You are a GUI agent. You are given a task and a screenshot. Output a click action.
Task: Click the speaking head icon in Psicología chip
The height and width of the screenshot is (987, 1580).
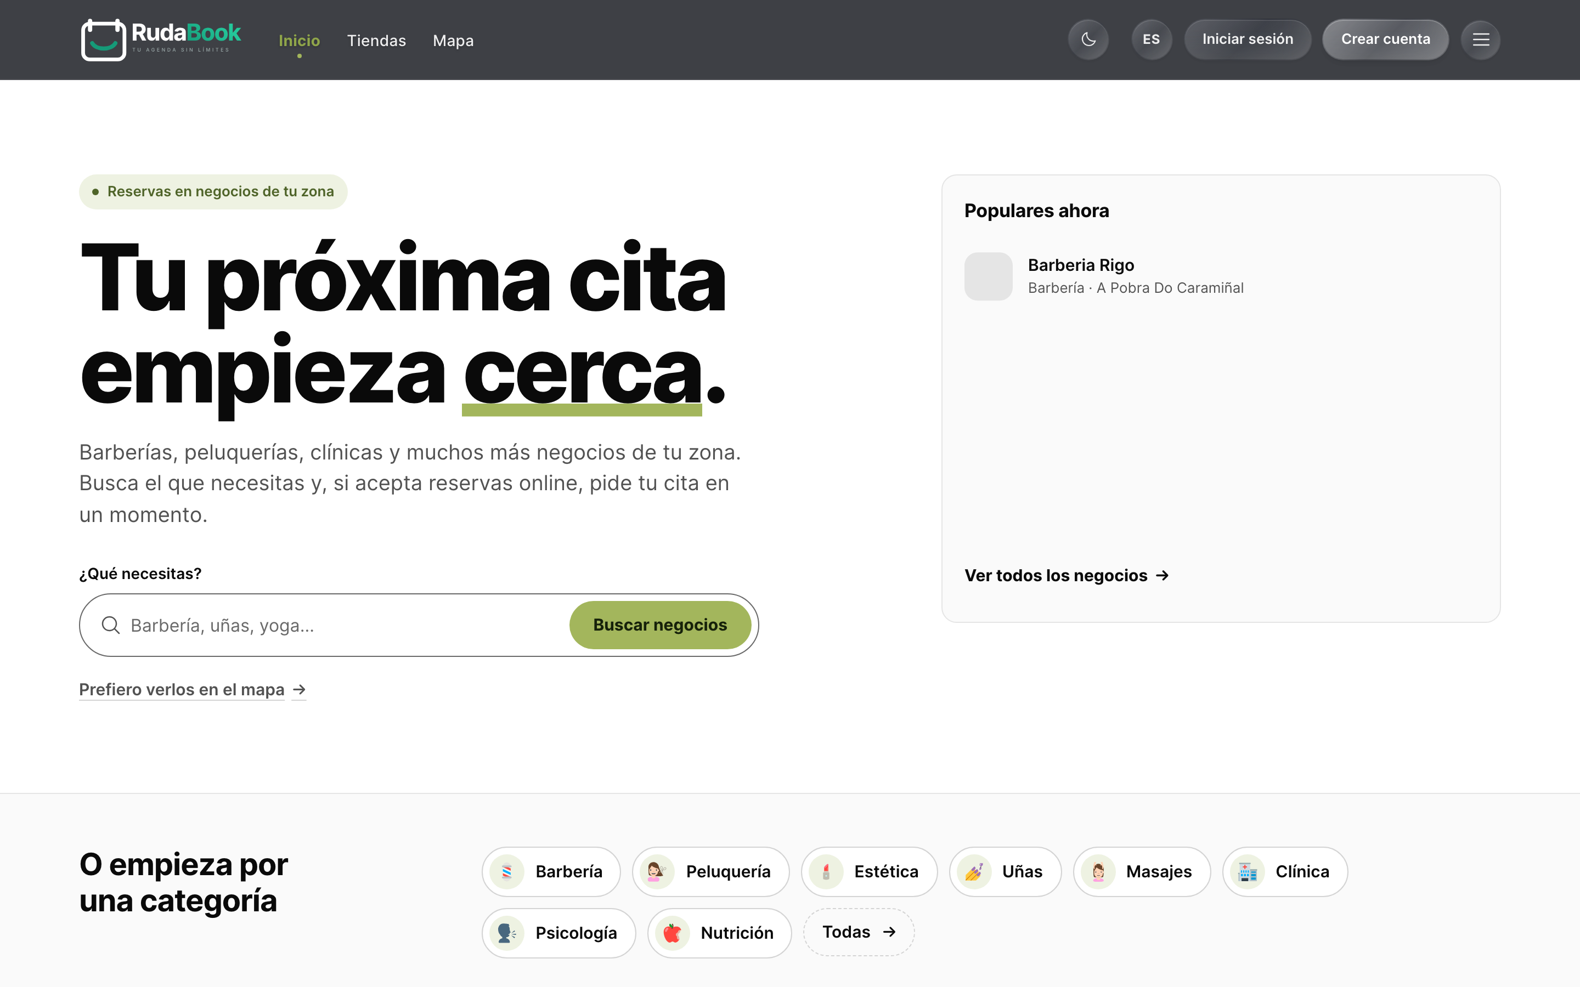click(x=507, y=933)
